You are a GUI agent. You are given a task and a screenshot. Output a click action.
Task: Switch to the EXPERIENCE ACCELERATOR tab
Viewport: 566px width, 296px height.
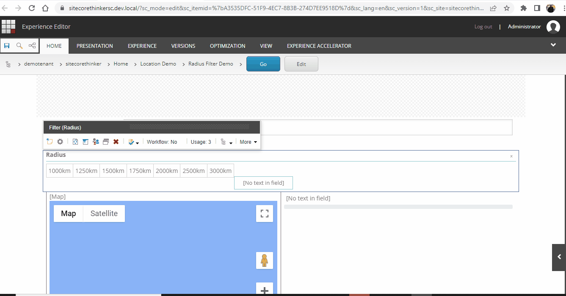click(x=319, y=46)
